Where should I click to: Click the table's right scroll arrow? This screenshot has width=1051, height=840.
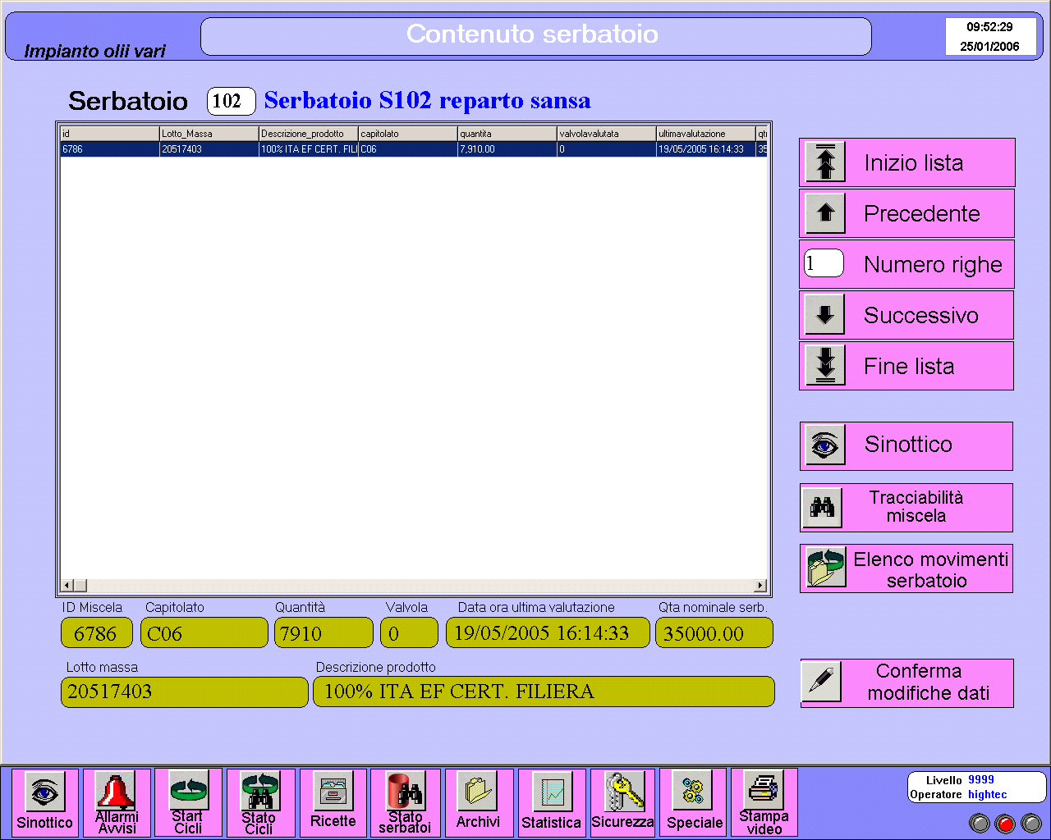coord(760,586)
